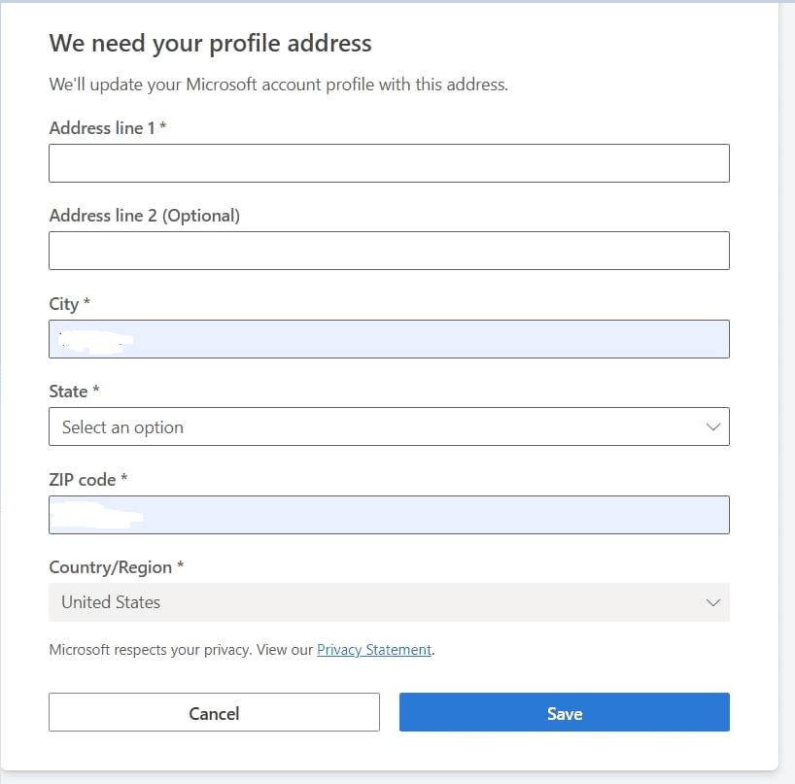Viewport: 795px width, 784px height.
Task: Focus the Address line 2 (Optional) field
Action: [x=389, y=251]
